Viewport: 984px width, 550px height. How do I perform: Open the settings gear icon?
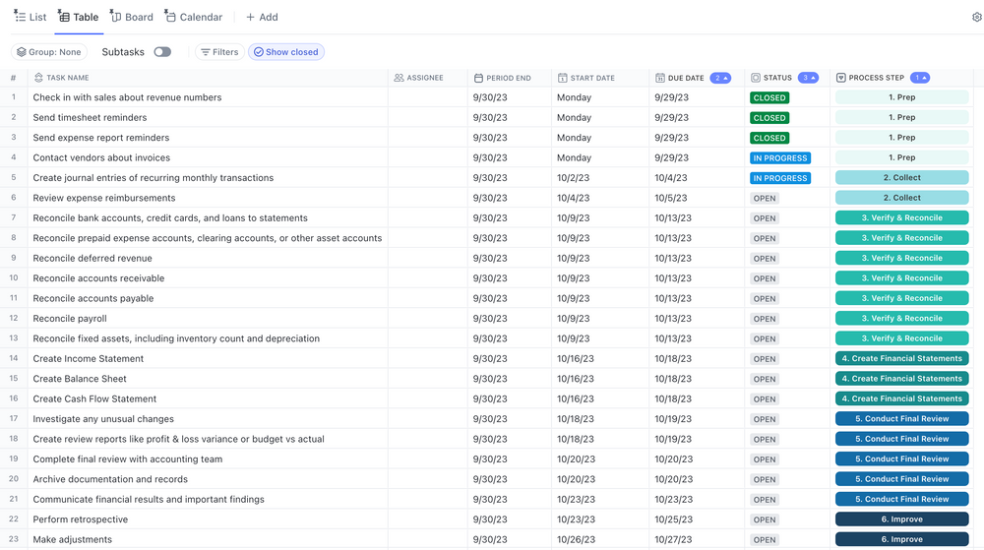976,17
